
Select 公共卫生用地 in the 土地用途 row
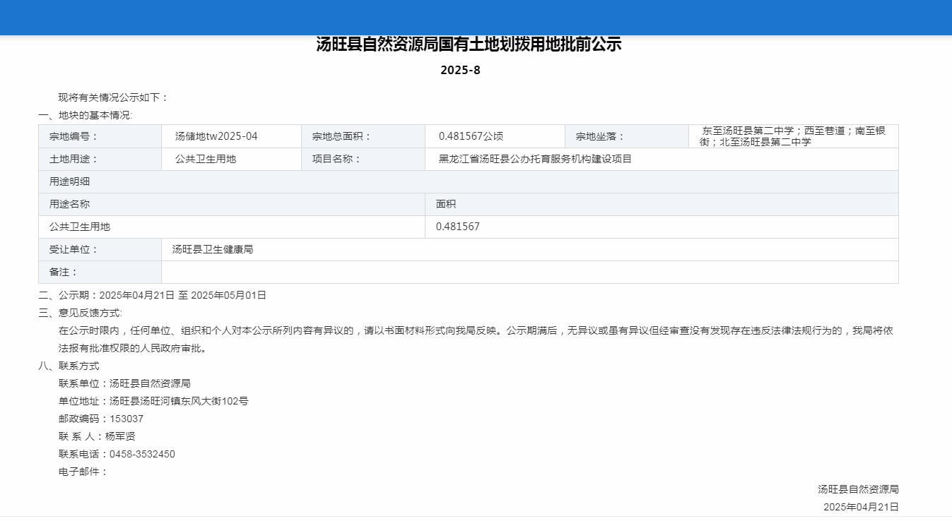pos(206,159)
